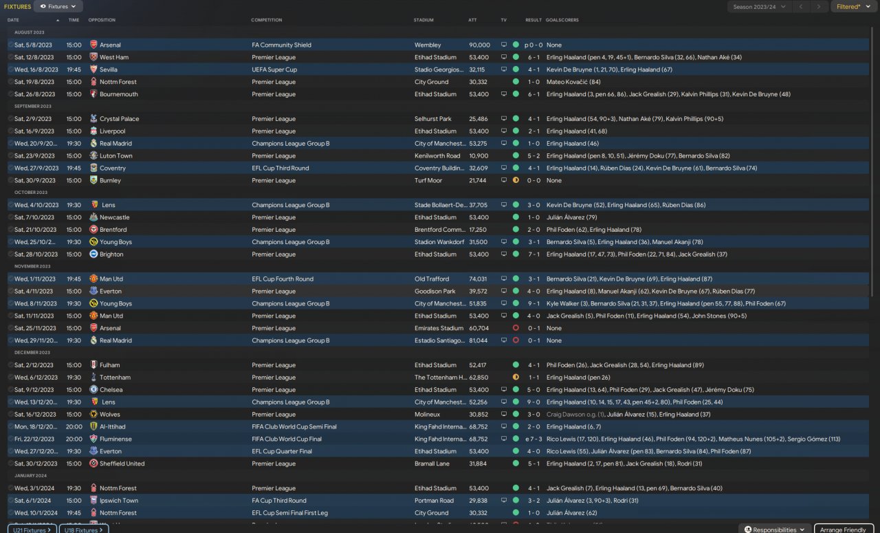The height and width of the screenshot is (533, 880).
Task: Tick the check circle on the Sat, 19/8/2023 row
Action: [x=11, y=82]
